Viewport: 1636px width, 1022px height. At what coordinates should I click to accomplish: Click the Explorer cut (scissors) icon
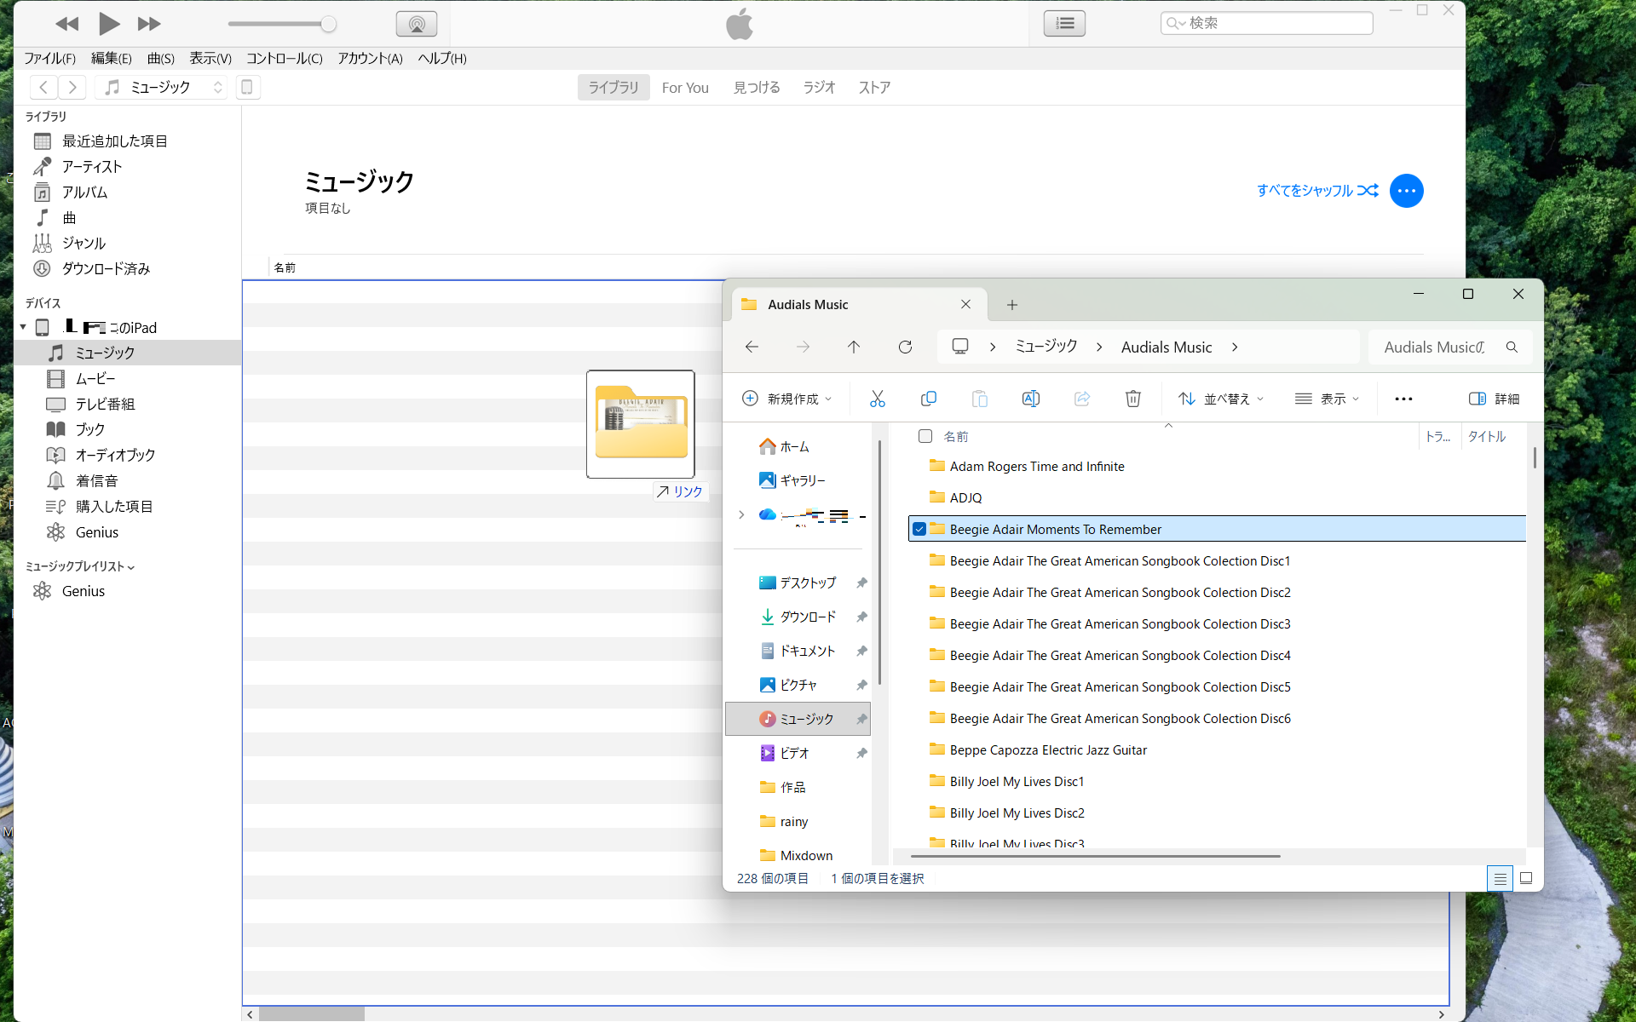click(877, 399)
